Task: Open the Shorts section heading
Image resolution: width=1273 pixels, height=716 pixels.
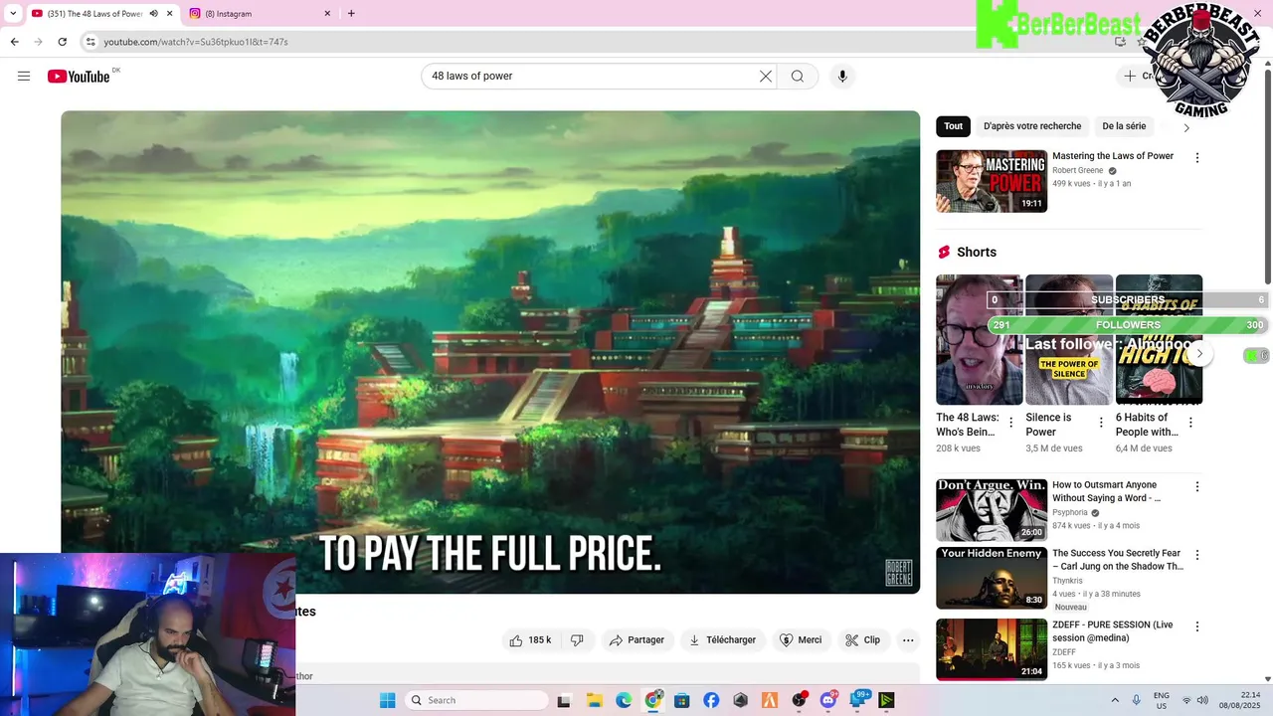Action: coord(976,253)
